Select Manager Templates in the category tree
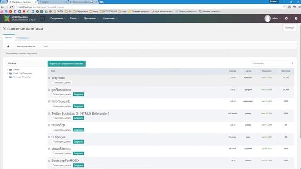This screenshot has height=169, width=301. tap(22, 77)
